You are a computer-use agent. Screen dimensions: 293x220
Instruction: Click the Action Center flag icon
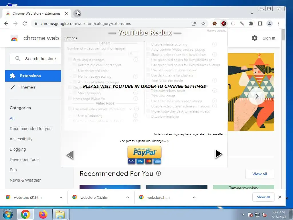click(x=250, y=215)
